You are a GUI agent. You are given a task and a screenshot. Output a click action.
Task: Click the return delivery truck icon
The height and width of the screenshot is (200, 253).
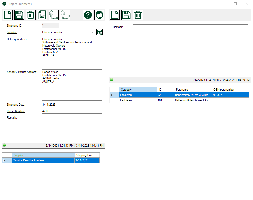[65, 15]
